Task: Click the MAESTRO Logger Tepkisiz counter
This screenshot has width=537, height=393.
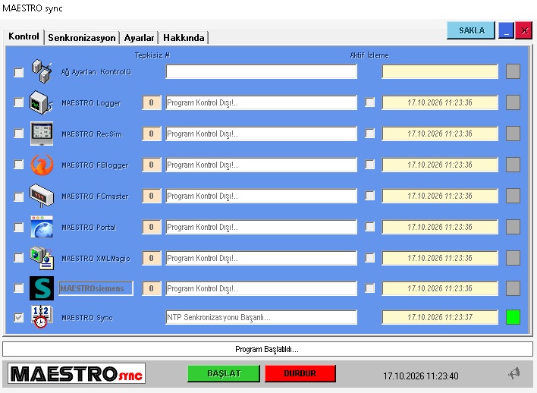Action: (152, 102)
